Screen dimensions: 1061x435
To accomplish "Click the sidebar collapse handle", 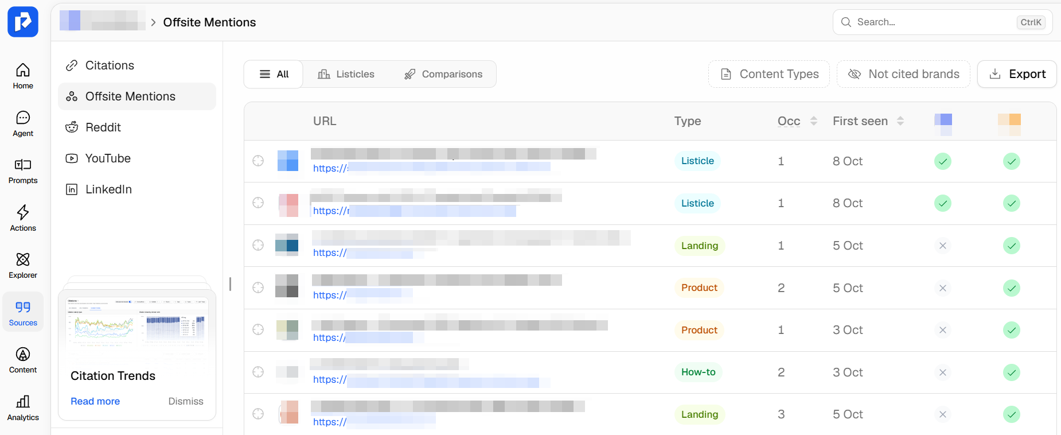I will click(230, 283).
